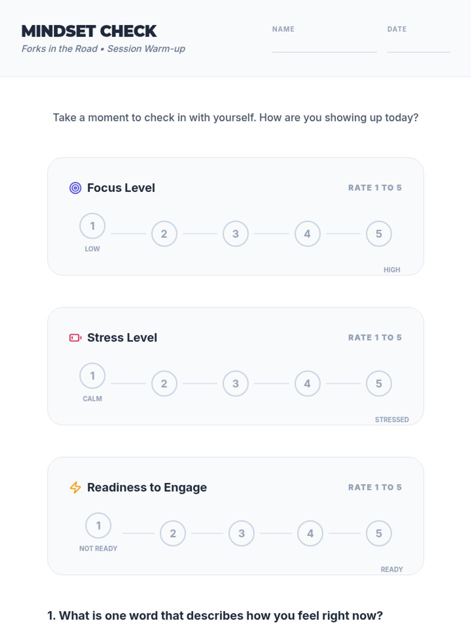This screenshot has height=628, width=471.
Task: Choose 1 on the Readiness scale
Action: [99, 526]
